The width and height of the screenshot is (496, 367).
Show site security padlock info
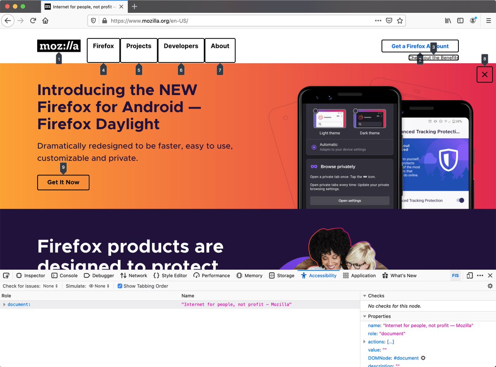click(104, 21)
